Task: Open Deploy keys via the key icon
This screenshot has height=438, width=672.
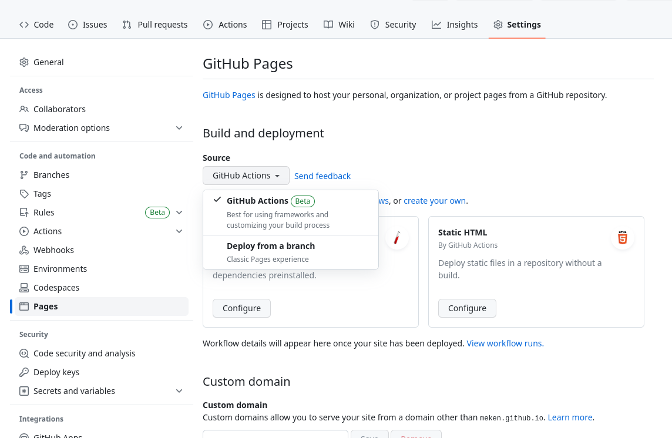Action: (x=25, y=372)
